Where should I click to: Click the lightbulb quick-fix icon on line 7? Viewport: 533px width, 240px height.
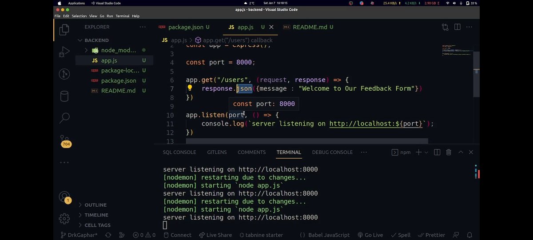[x=190, y=88]
